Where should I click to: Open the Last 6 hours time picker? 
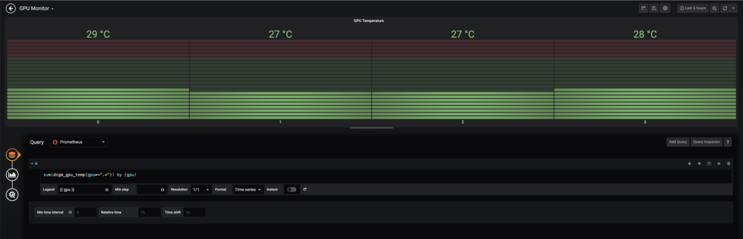(x=693, y=8)
